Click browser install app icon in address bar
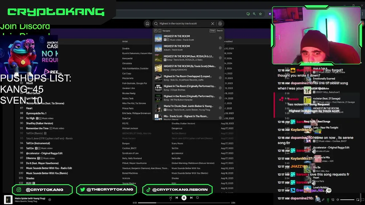 click(248, 14)
